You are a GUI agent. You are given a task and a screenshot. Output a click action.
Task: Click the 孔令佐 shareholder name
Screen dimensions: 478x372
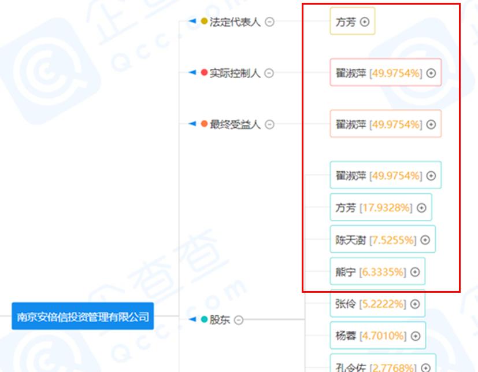[x=351, y=367]
